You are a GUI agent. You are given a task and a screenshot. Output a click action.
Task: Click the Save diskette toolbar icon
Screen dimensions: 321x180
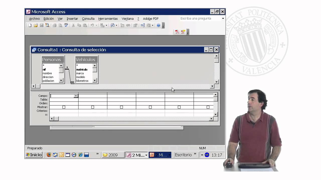click(x=42, y=25)
